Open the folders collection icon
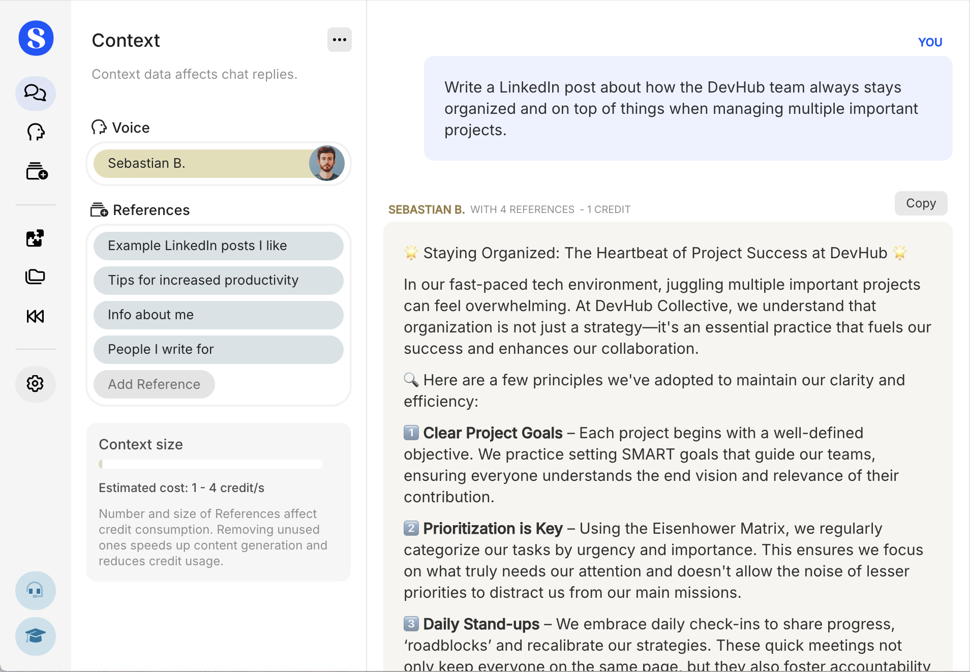 [x=35, y=277]
